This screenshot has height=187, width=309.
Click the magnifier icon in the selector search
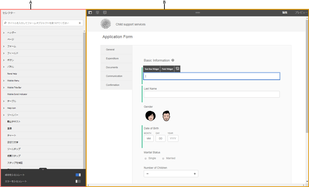pyautogui.click(x=5, y=23)
